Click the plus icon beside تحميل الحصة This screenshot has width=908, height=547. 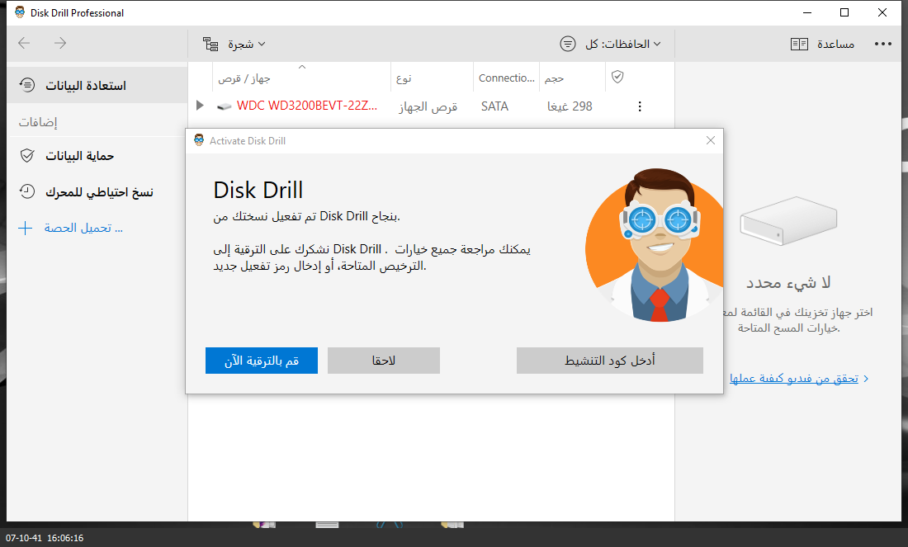[x=26, y=228]
